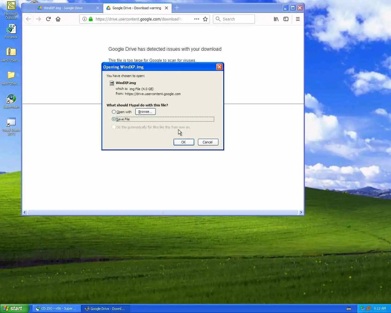The width and height of the screenshot is (391, 313).
Task: Close the Opening WindXP.img dialog
Action: 219,67
